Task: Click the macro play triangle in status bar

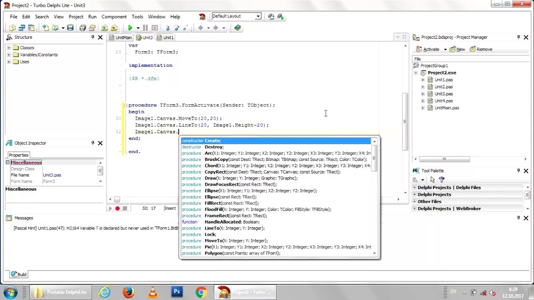Action: point(111,208)
